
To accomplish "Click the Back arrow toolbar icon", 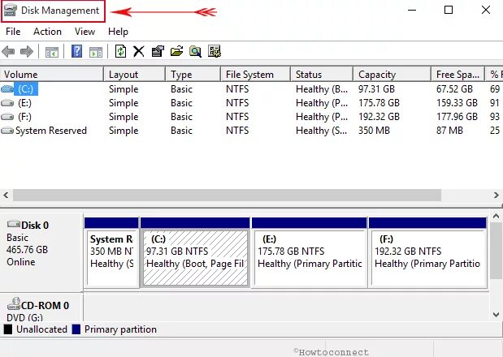I will point(8,51).
